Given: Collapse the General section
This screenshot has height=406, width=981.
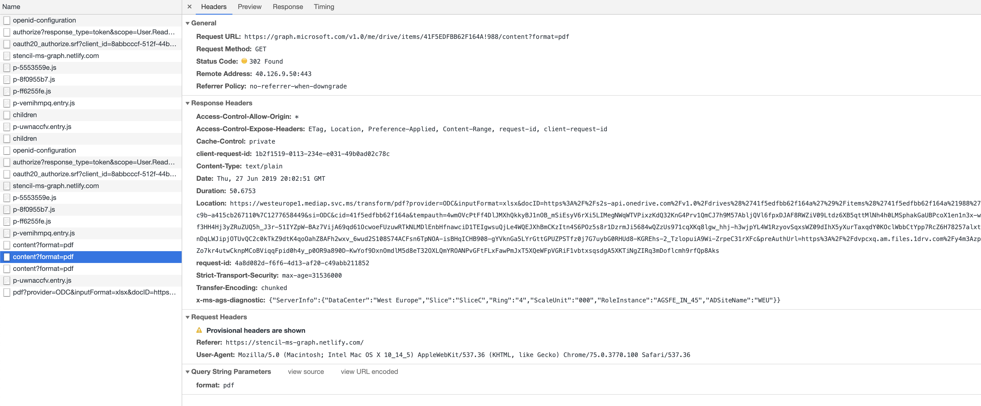Looking at the screenshot, I should [x=187, y=23].
